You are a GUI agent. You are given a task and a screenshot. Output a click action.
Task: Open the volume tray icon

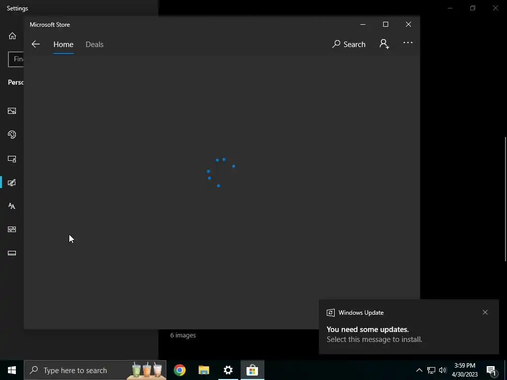pyautogui.click(x=443, y=370)
